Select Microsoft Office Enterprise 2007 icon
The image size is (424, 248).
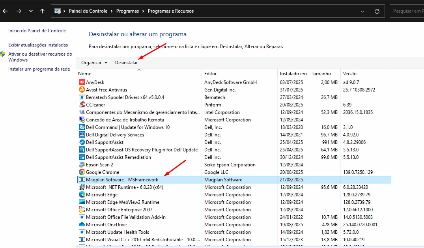pyautogui.click(x=82, y=210)
